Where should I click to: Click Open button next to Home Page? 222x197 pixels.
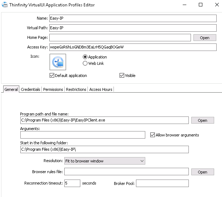pos(205,38)
